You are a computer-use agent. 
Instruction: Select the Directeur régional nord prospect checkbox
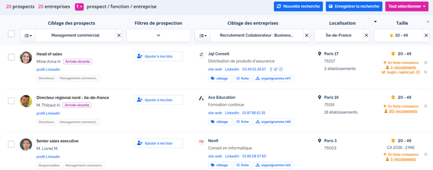[11, 101]
